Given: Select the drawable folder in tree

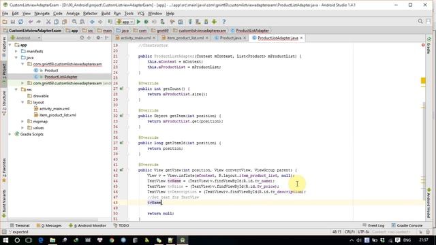Looking at the screenshot, I should [x=41, y=96].
